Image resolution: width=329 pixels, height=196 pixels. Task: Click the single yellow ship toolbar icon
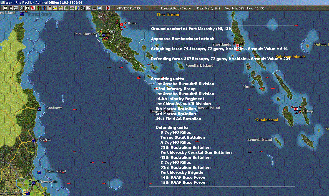point(55,8)
